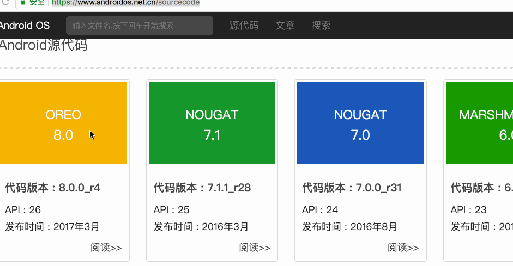
Task: Click 阅读>> link under the 8.0.0_r4 card
Action: (x=106, y=248)
